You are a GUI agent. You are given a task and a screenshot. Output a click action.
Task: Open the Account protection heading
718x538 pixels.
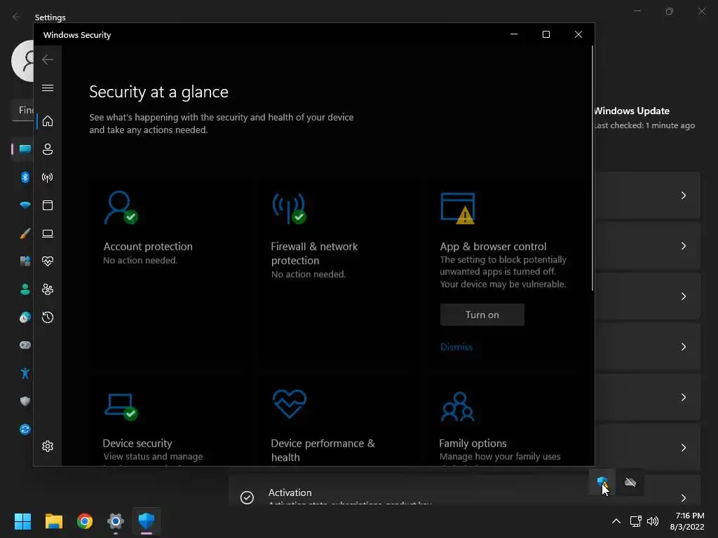tap(148, 247)
